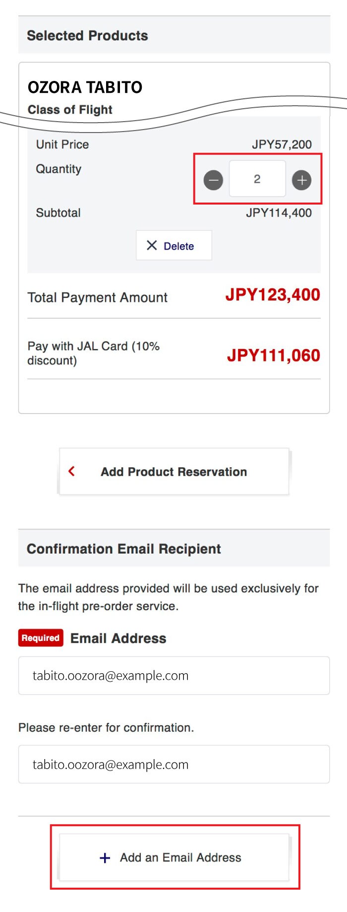Image resolution: width=347 pixels, height=912 pixels.
Task: Click the Confirmation Email Recipient header
Action: click(x=124, y=549)
